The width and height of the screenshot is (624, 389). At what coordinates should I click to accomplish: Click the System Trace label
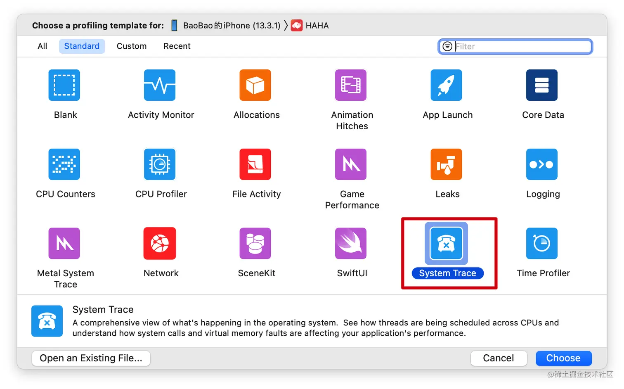(448, 273)
